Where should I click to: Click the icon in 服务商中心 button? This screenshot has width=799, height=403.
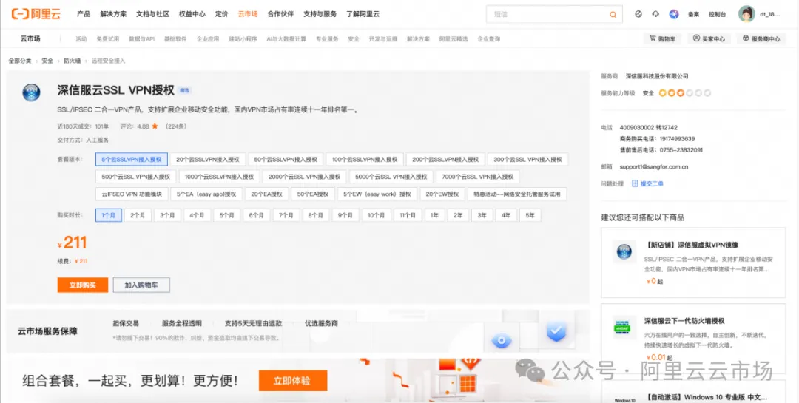(x=746, y=38)
